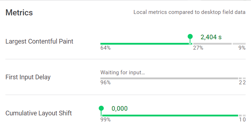Click the 0,000 CLS value
This screenshot has height=130, width=251.
coord(119,109)
